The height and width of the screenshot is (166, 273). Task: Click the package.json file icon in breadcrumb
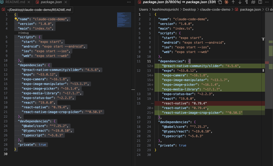pyautogui.click(x=236, y=9)
